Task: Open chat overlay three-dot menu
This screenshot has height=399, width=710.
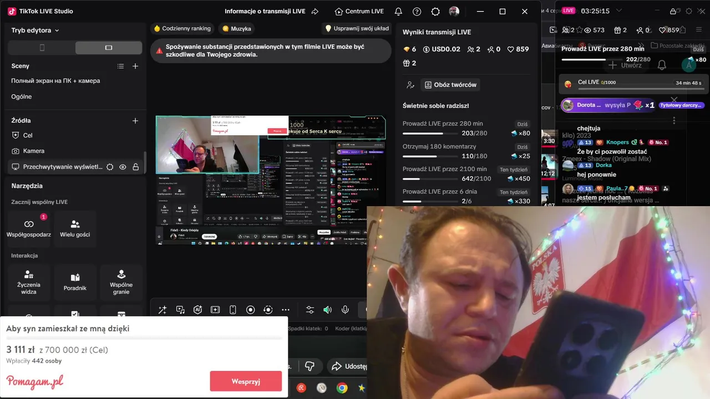Action: tap(674, 120)
